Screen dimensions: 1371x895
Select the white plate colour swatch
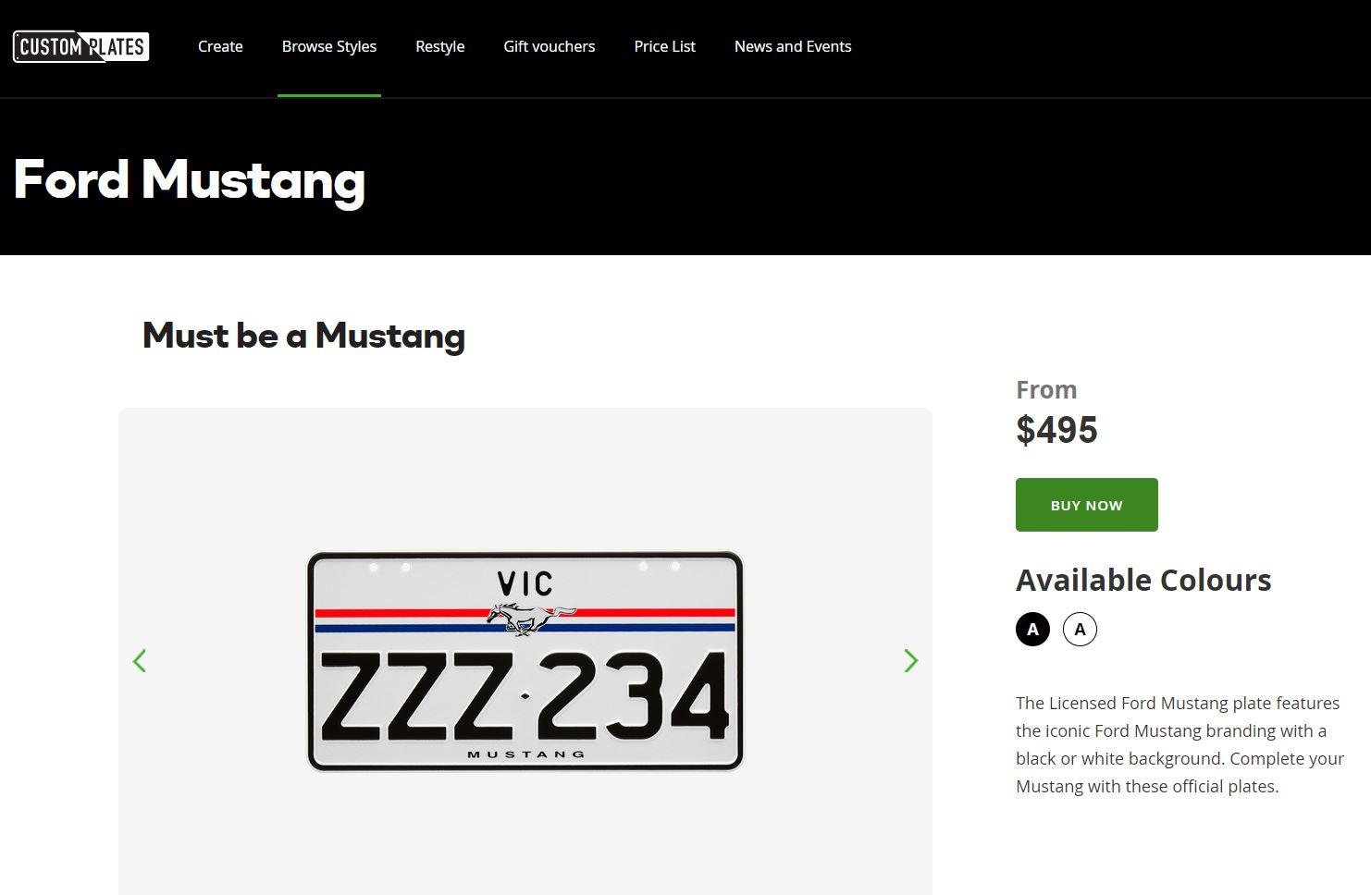coord(1080,630)
